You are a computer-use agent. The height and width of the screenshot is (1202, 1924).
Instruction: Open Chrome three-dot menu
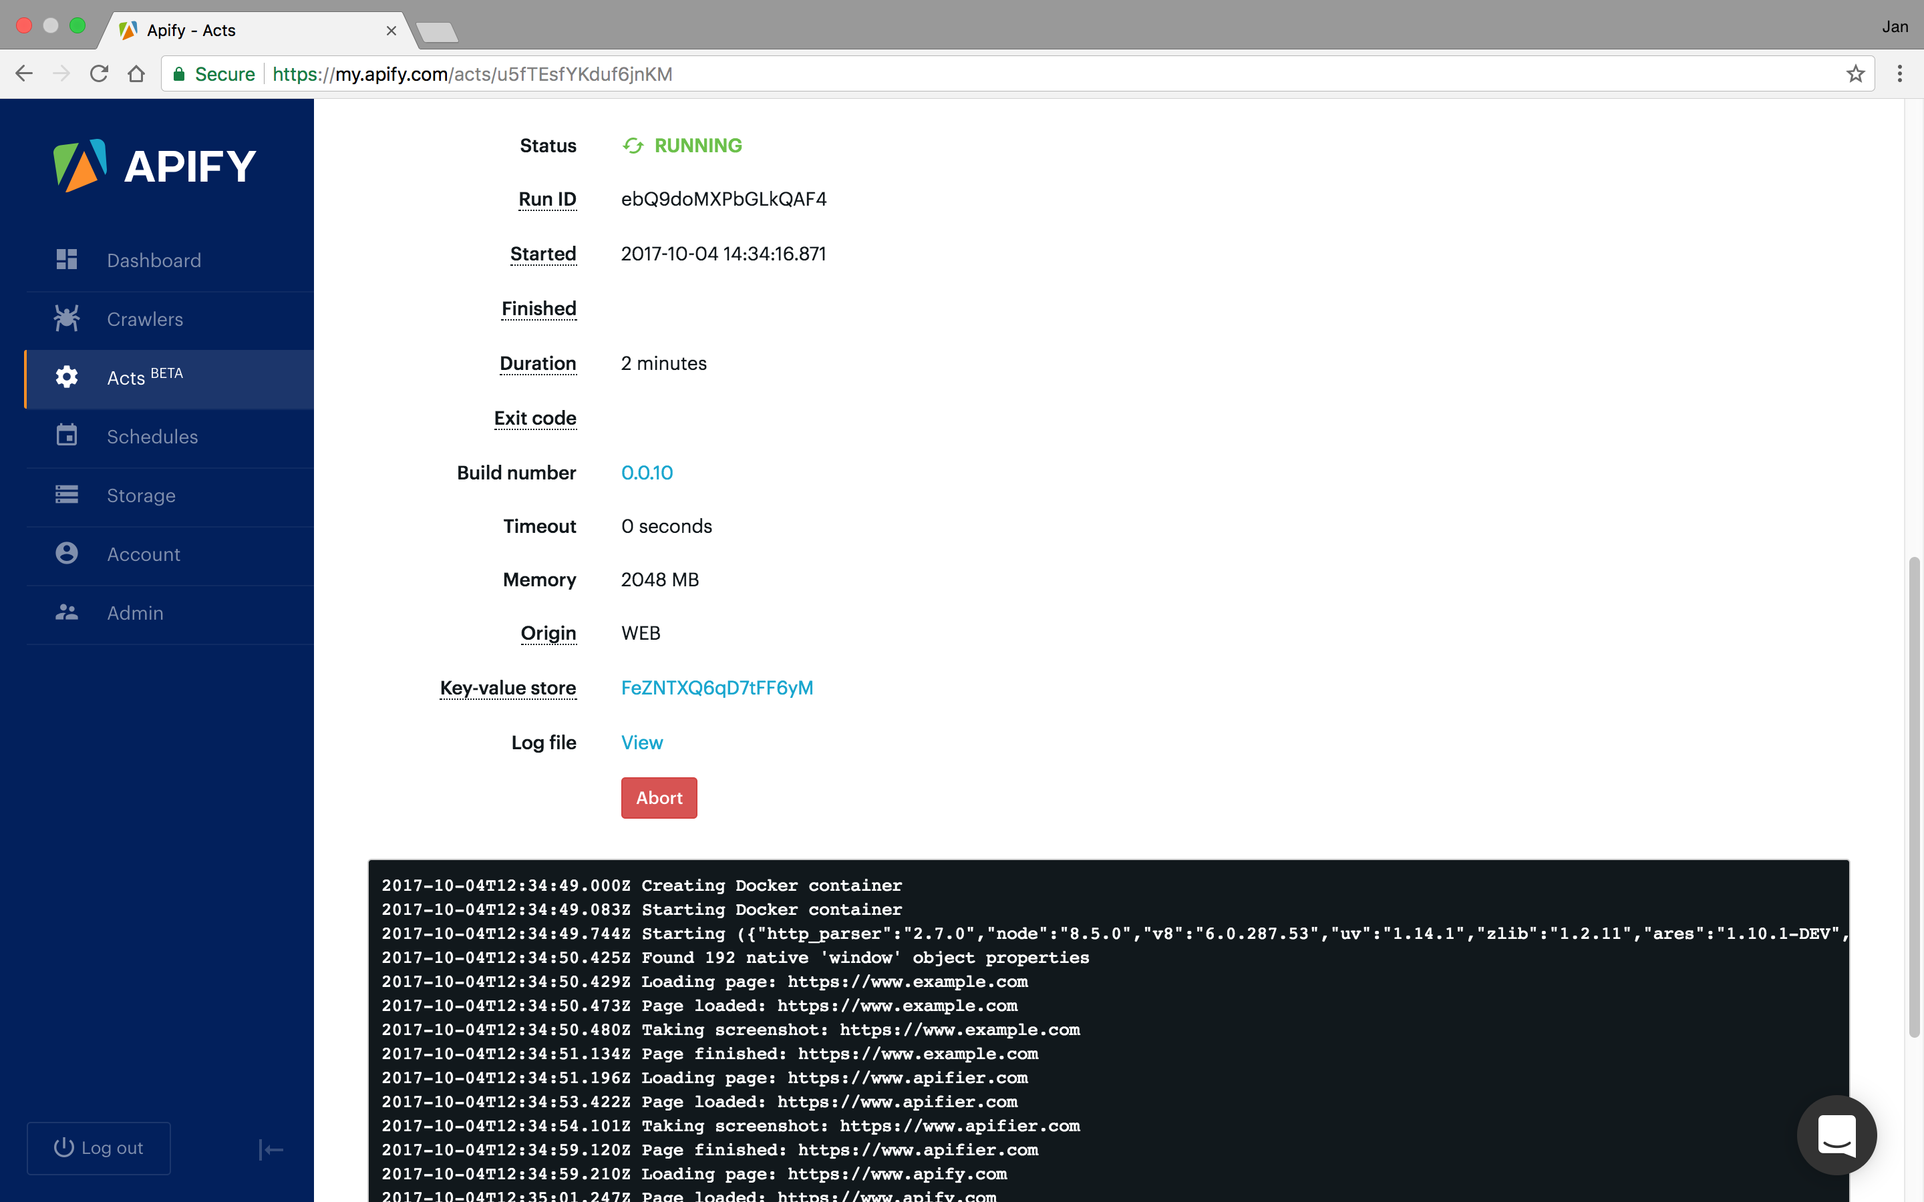click(x=1899, y=74)
